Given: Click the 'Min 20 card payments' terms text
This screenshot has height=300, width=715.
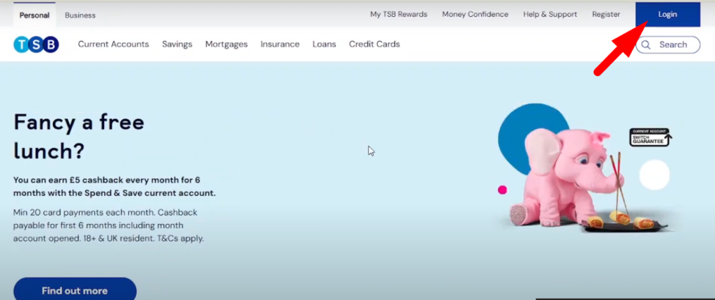Looking at the screenshot, I should click(108, 225).
